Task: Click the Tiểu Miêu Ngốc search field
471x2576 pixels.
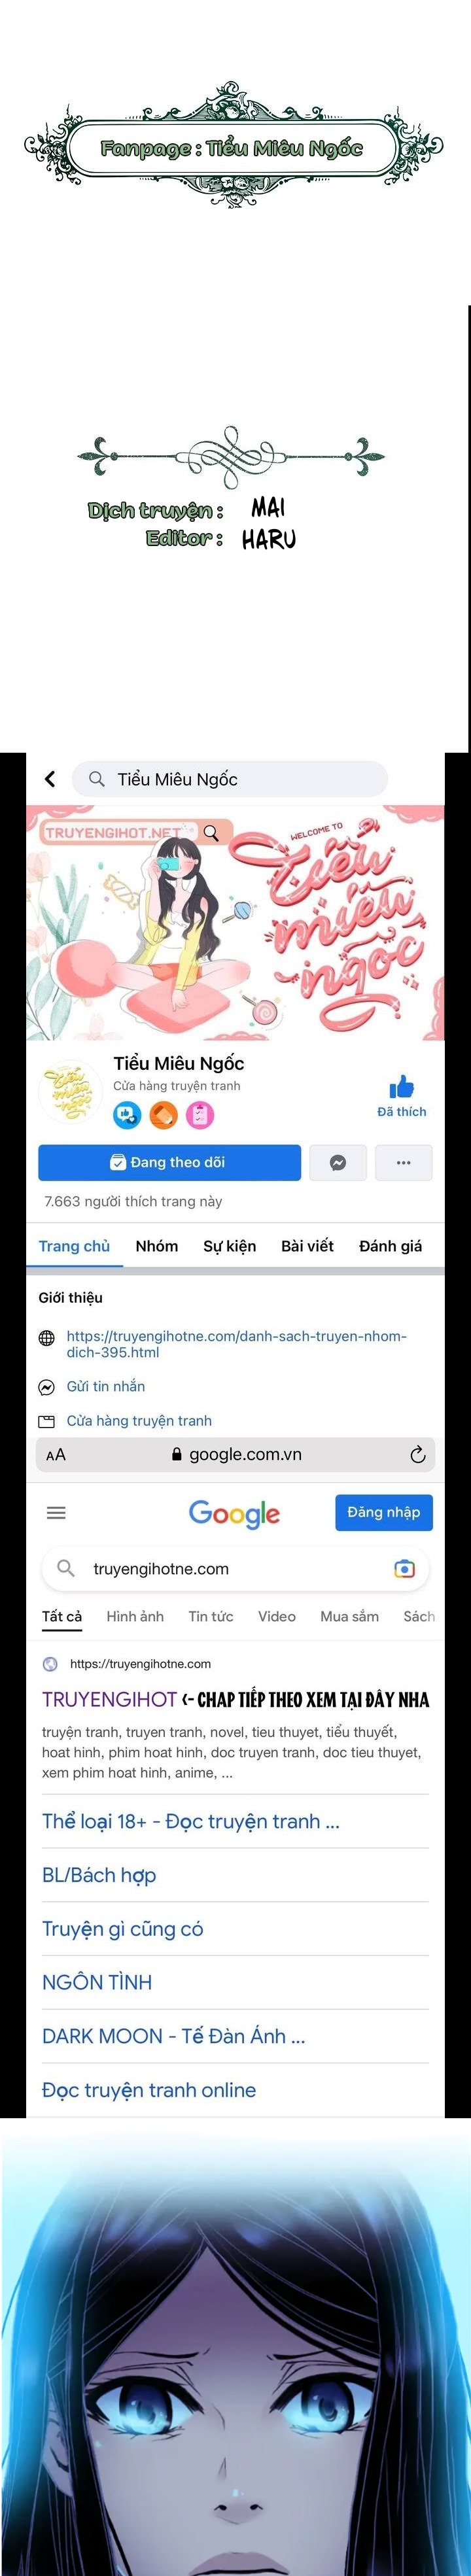Action: point(230,779)
